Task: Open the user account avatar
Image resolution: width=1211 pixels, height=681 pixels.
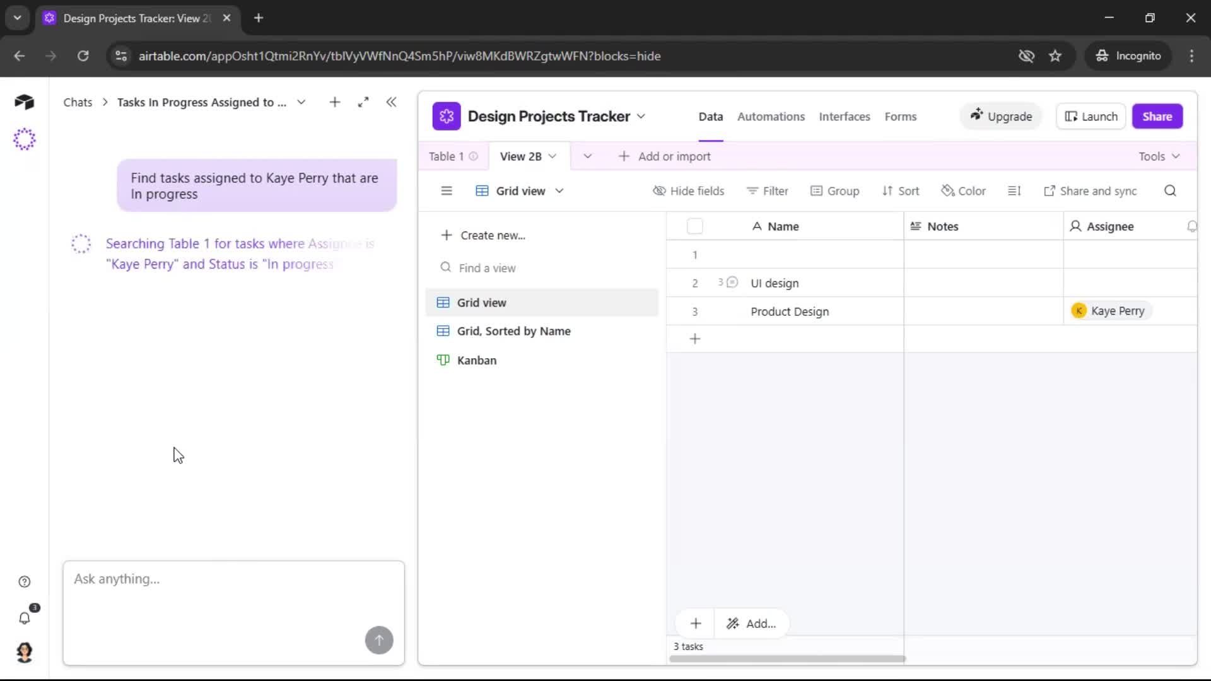Action: pos(25,653)
